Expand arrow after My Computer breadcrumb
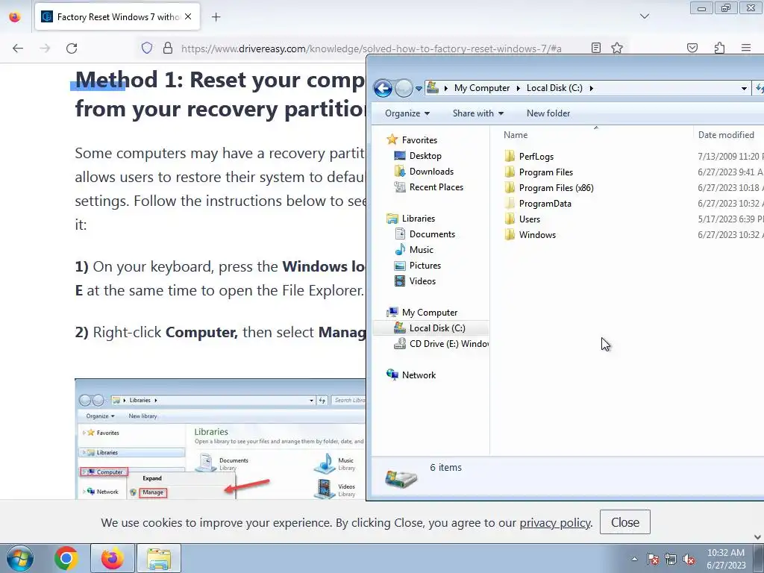This screenshot has height=573, width=764. (518, 88)
